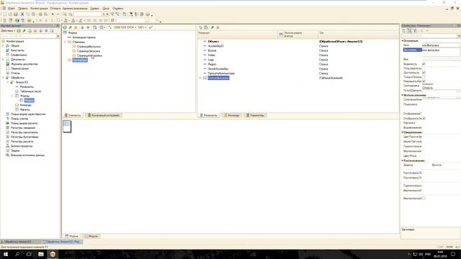Image resolution: width=461 pixels, height=259 pixels.
Task: Toggle the Доступность checkbox
Action: (424, 73)
